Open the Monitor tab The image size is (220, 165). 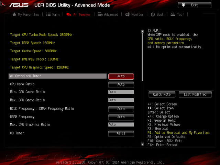click(x=137, y=14)
